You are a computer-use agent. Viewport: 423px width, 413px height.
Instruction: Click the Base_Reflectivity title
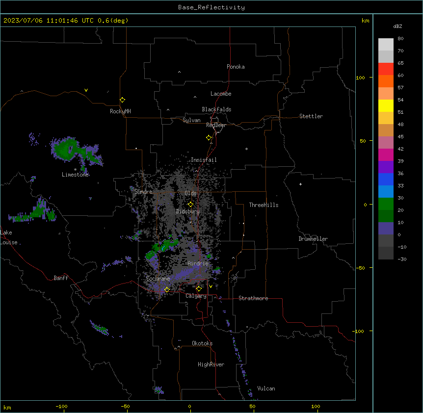211,7
